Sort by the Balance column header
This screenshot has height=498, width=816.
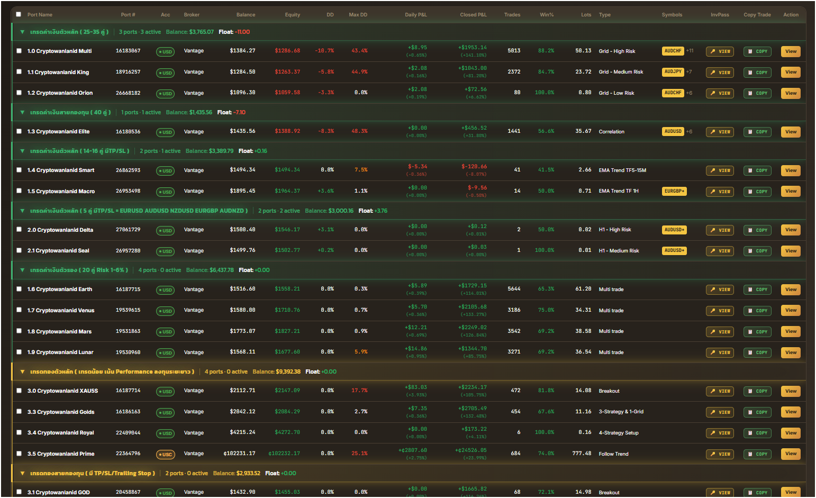point(246,15)
